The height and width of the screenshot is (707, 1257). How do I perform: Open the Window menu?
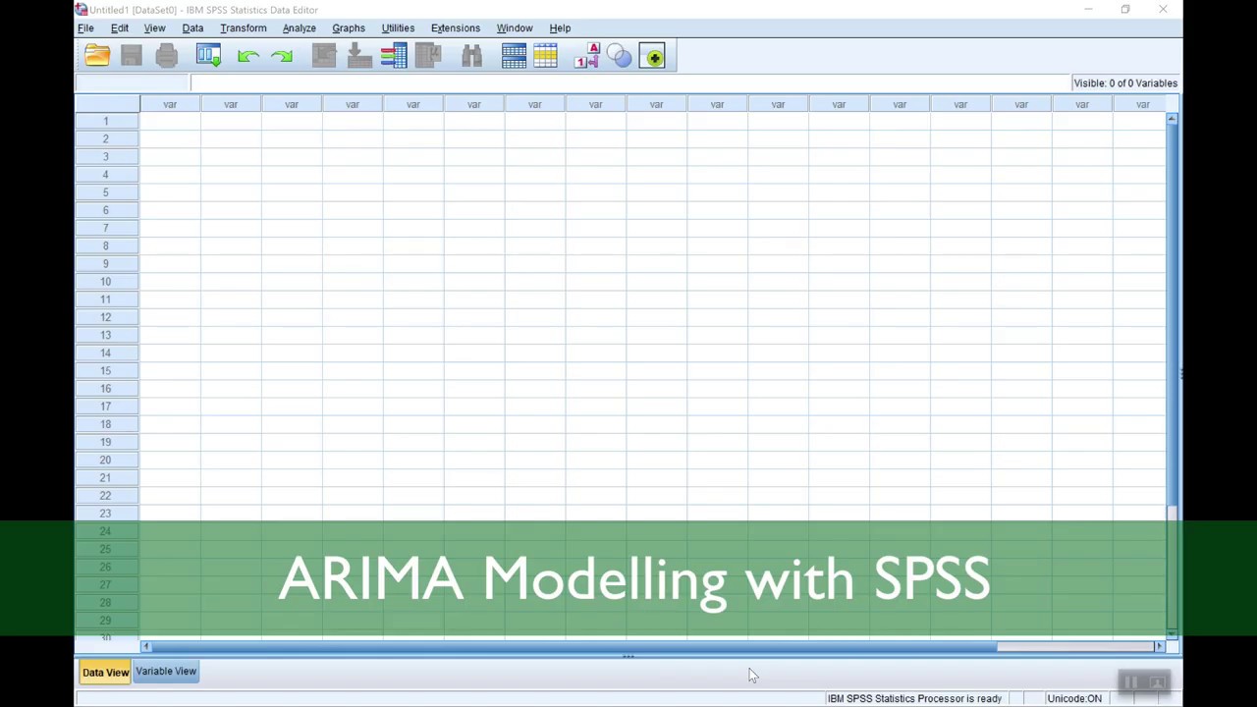[515, 27]
